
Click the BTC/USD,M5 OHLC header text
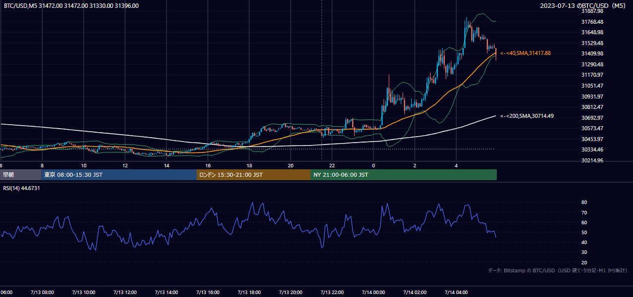tap(71, 6)
